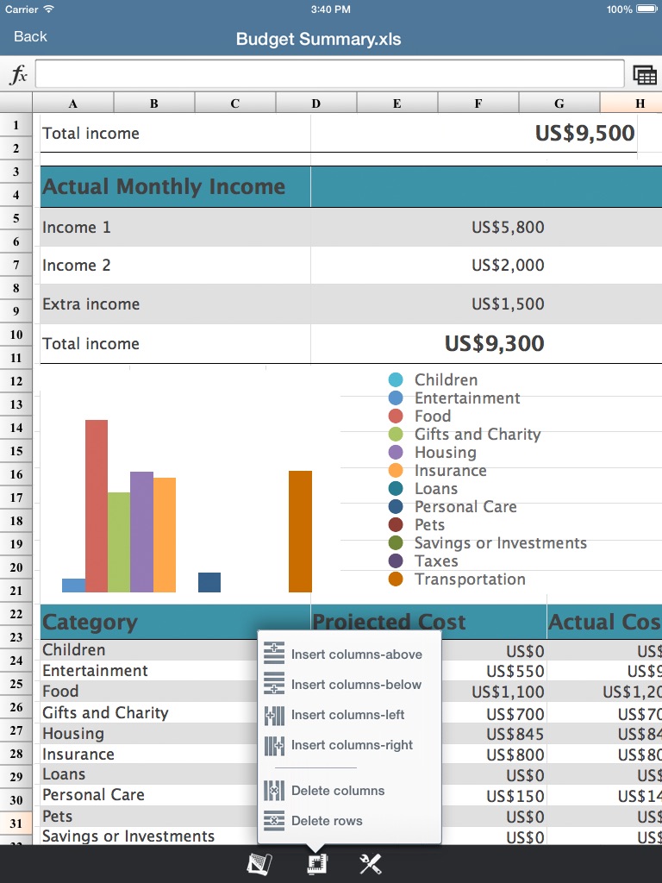Select Delete columns in the popup
This screenshot has height=883, width=662.
338,791
